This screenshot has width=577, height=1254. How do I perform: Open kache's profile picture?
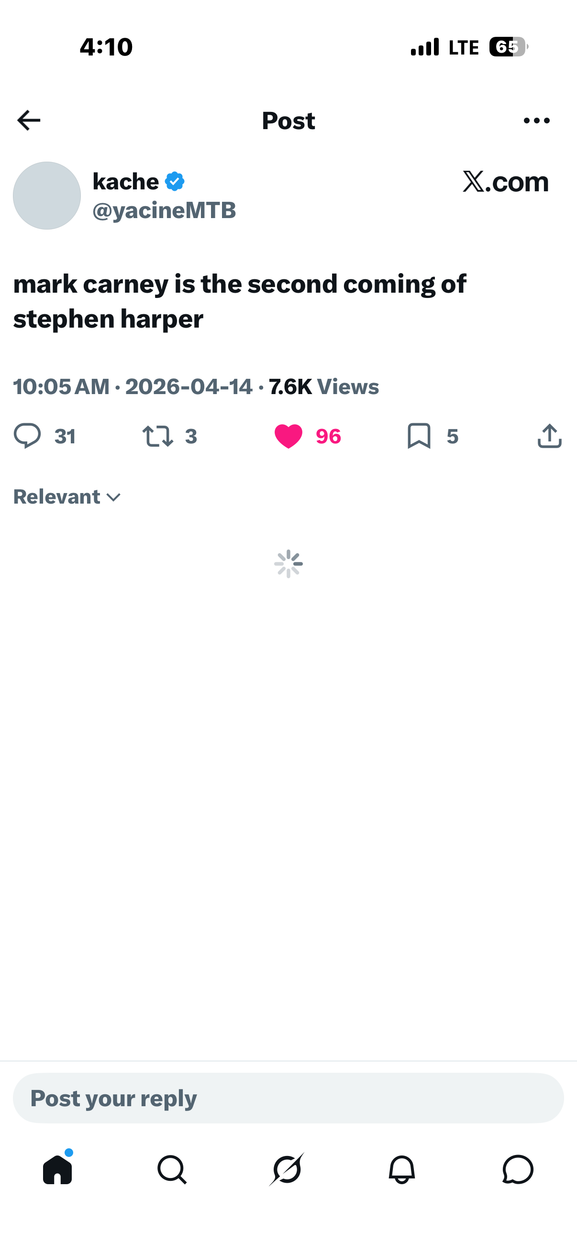tap(47, 196)
